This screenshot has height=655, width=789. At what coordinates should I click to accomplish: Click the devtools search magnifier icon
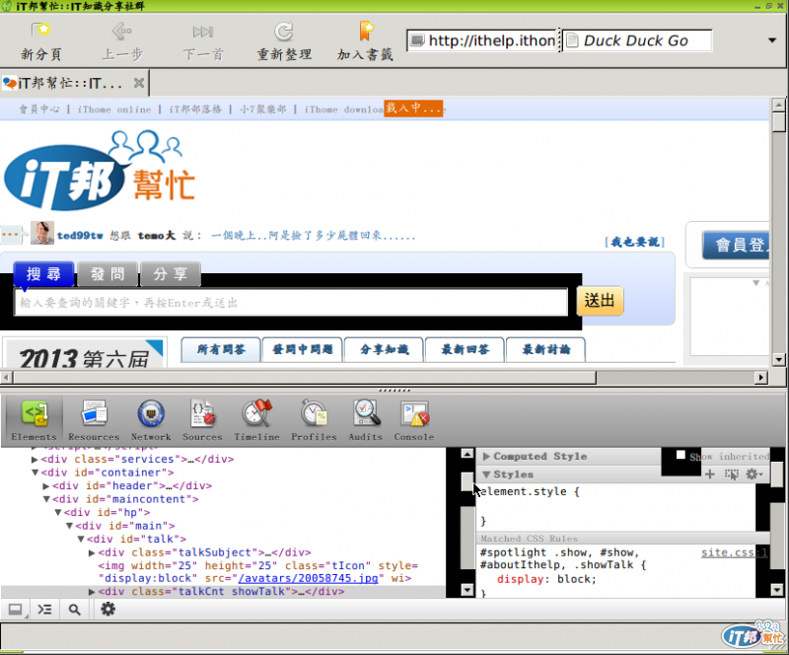pos(75,610)
